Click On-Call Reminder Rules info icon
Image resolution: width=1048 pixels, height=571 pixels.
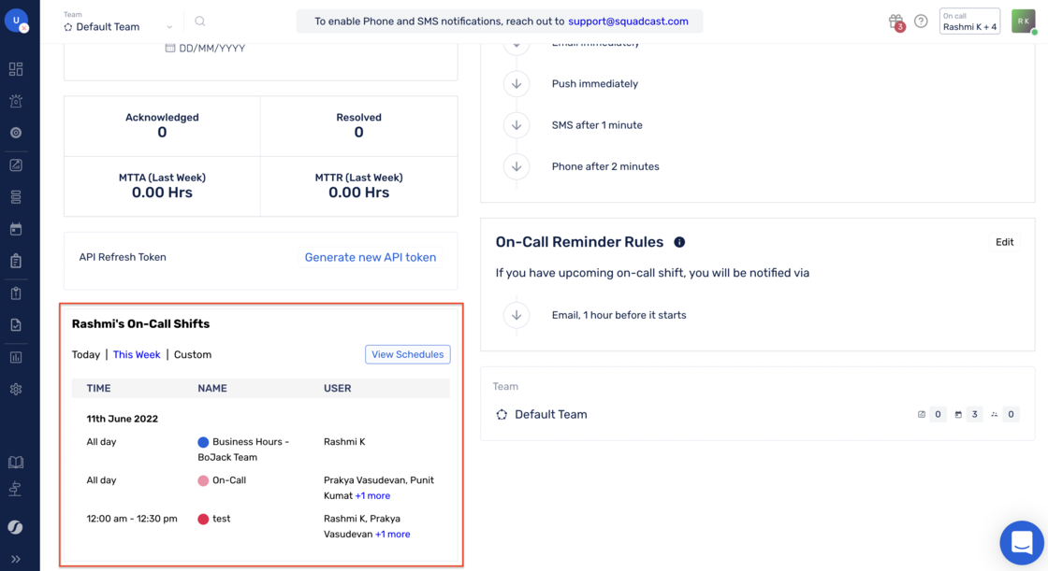[679, 242]
